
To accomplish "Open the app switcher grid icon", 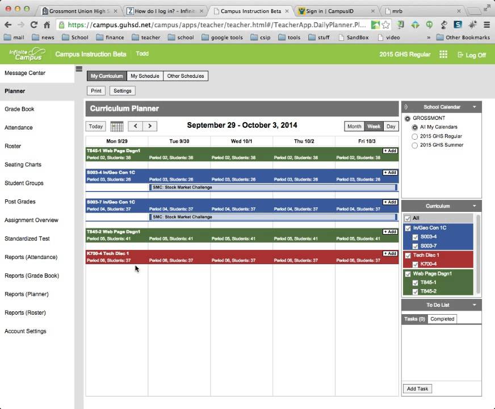I will tap(443, 55).
